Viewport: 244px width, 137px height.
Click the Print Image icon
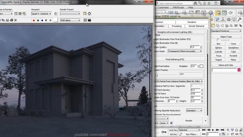[11, 20]
